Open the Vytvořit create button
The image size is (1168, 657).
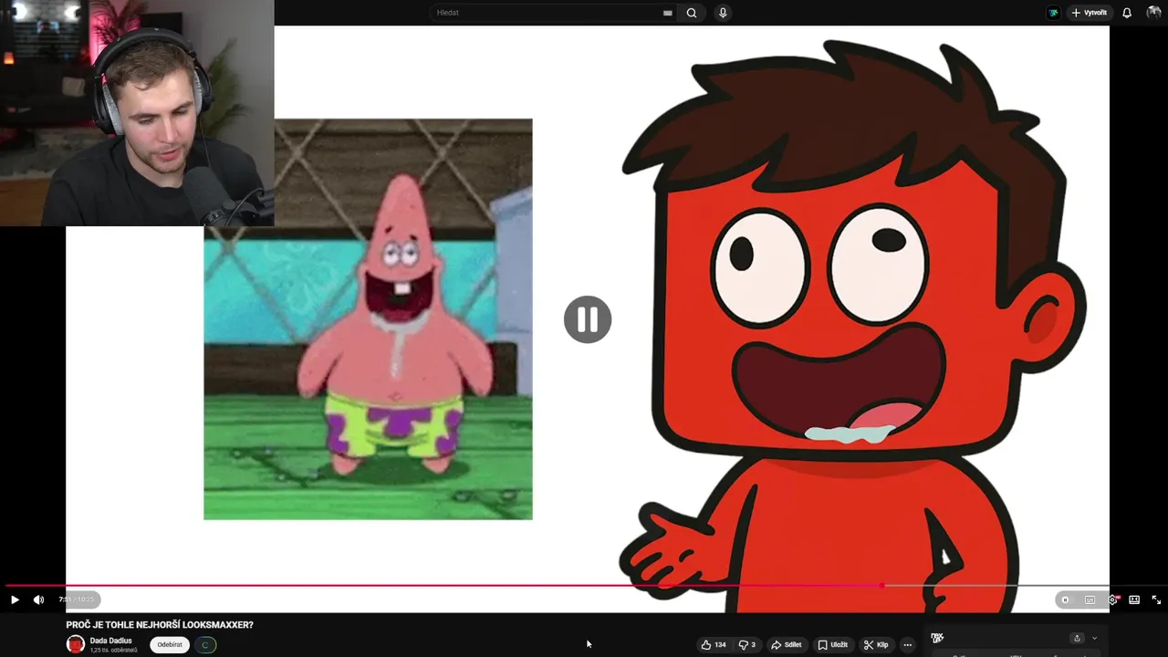[1089, 13]
